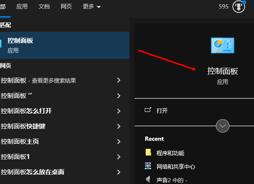Select the first tab ending in 部
The height and width of the screenshot is (184, 254).
pos(3,6)
